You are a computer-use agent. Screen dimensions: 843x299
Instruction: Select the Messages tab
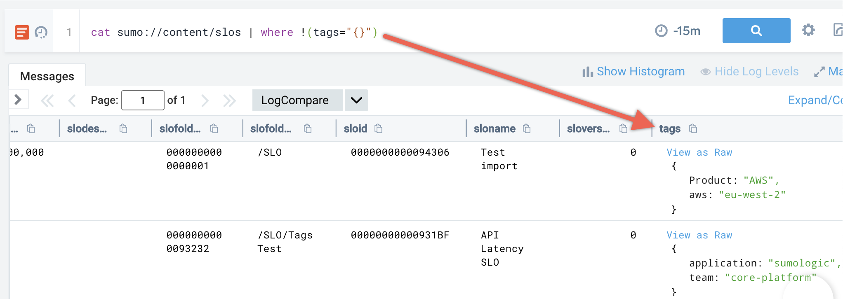pyautogui.click(x=47, y=76)
